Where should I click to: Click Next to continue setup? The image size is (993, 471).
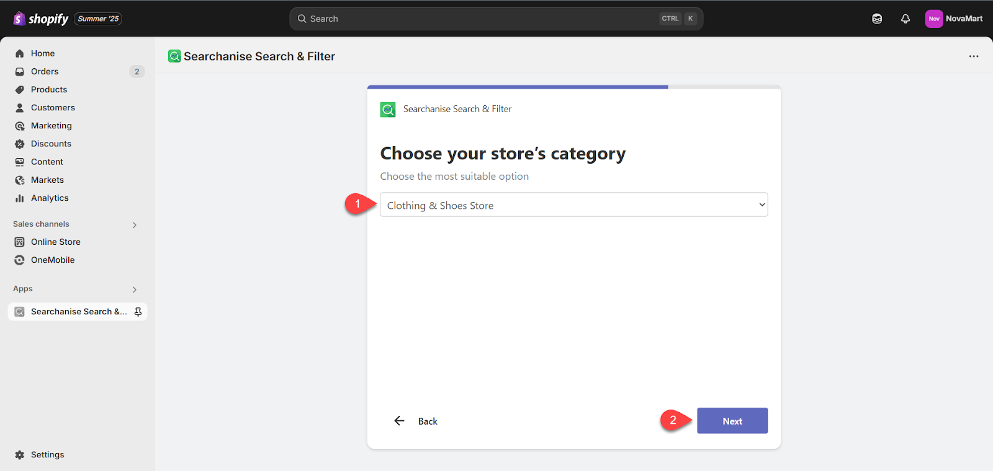732,421
